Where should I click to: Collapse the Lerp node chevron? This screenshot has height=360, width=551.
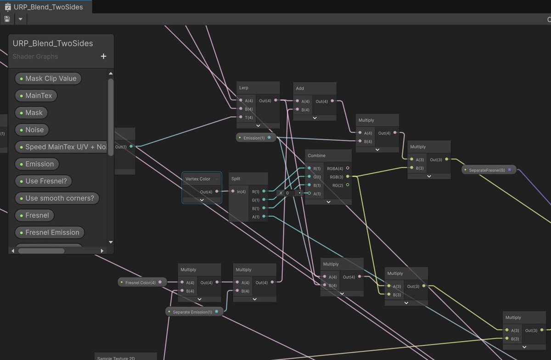258,125
